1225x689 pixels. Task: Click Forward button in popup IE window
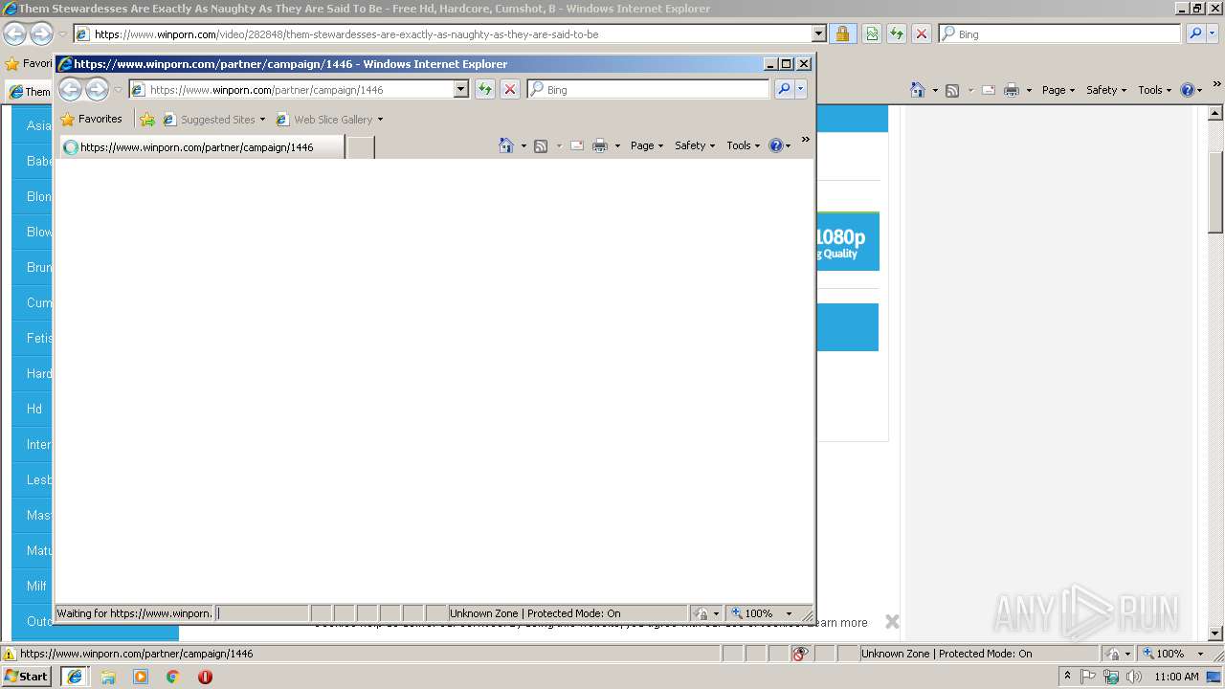(x=97, y=90)
